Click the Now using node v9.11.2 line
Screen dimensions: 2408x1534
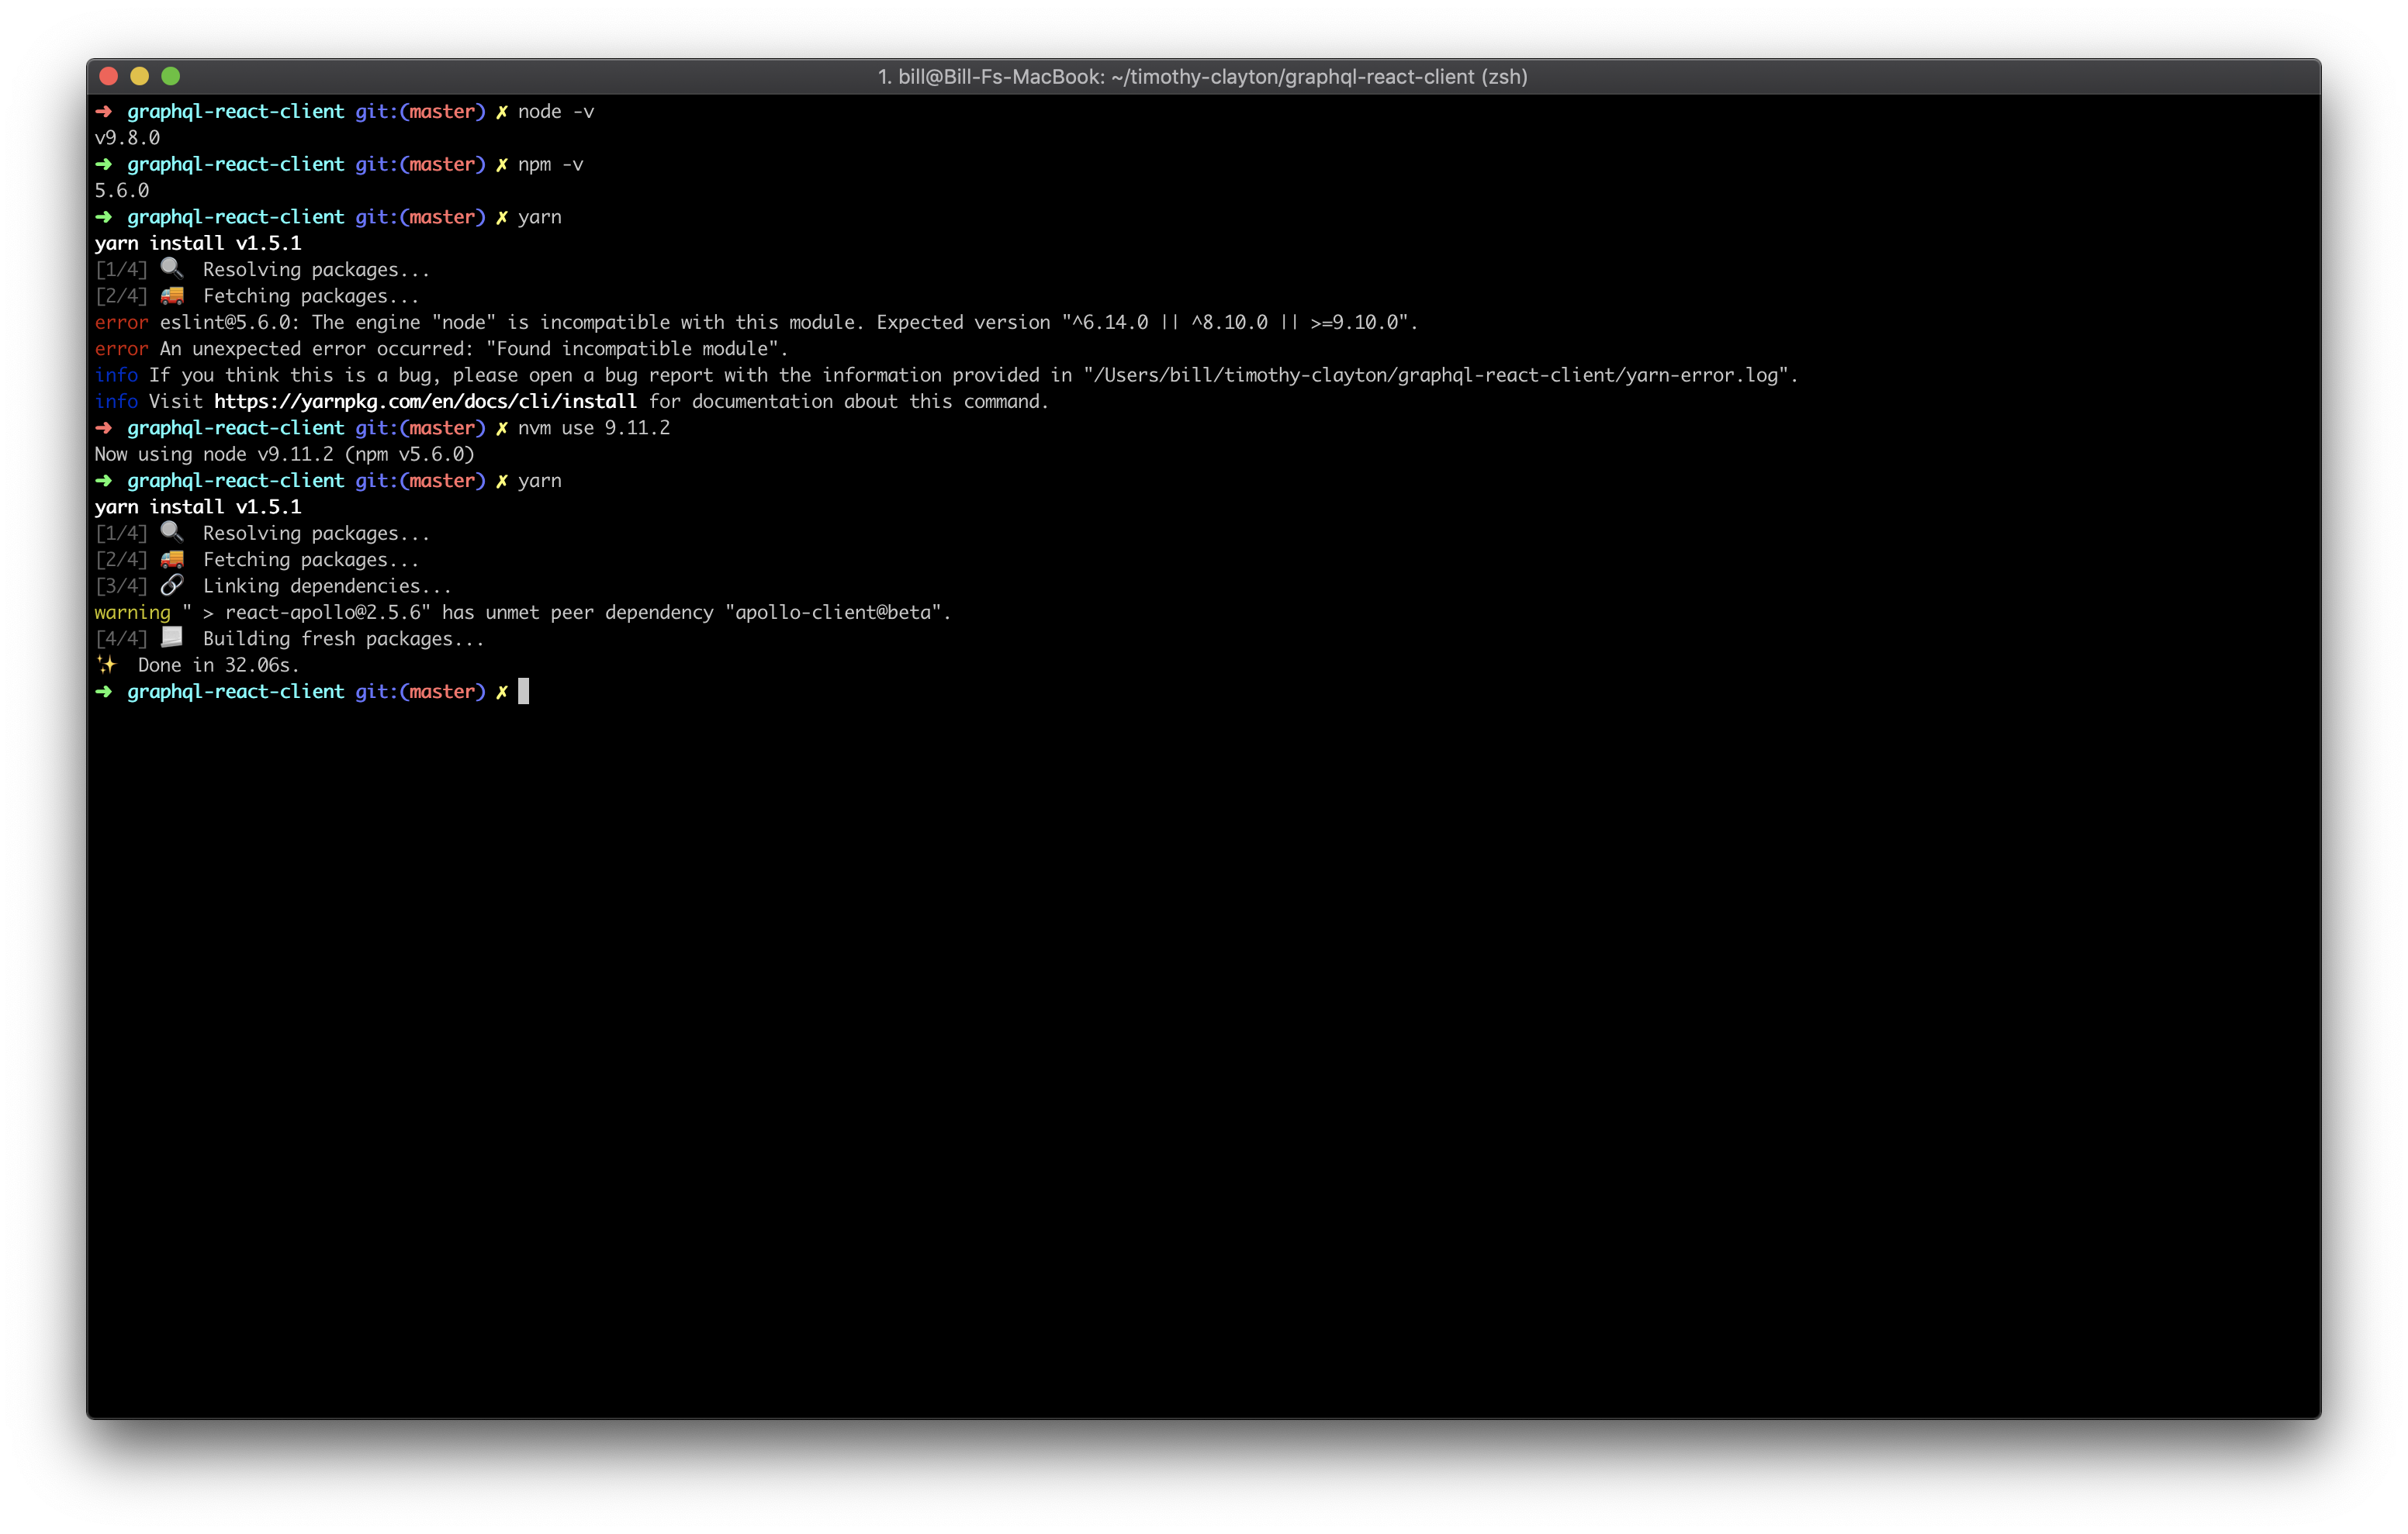pyautogui.click(x=284, y=454)
